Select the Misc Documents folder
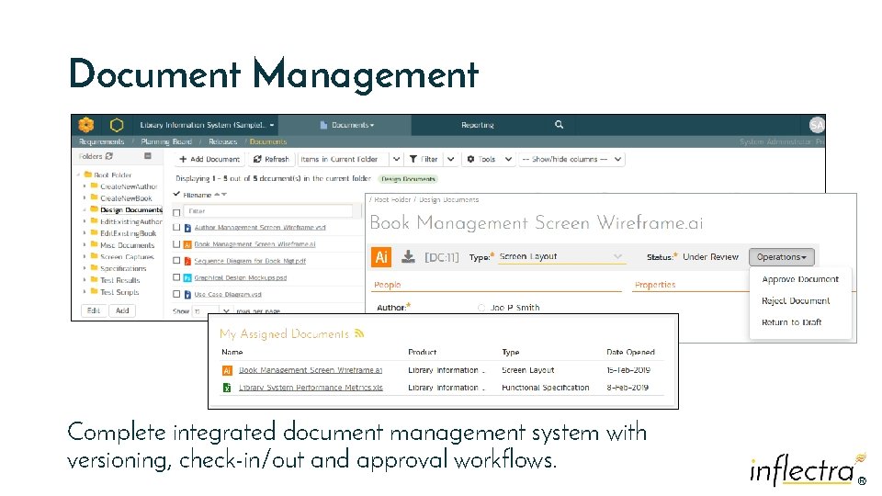882x496 pixels. pyautogui.click(x=127, y=245)
